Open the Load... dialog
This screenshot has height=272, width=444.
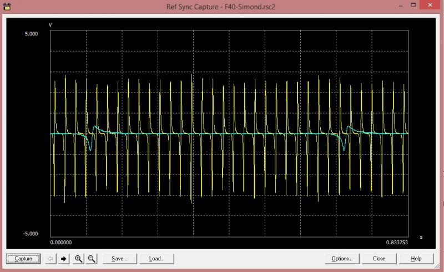point(157,259)
